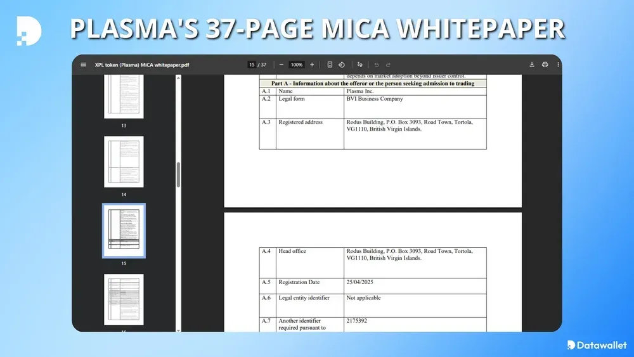Select the highlighted page 15 thumbnail
Image resolution: width=634 pixels, height=357 pixels.
[124, 230]
